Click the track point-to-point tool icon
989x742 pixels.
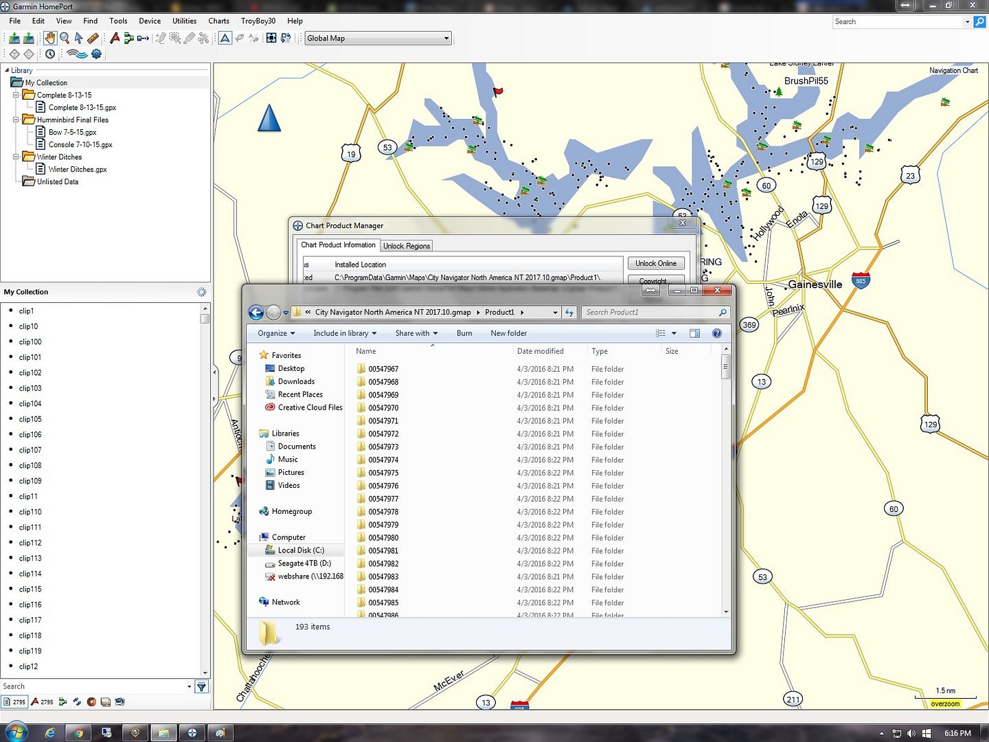point(143,38)
